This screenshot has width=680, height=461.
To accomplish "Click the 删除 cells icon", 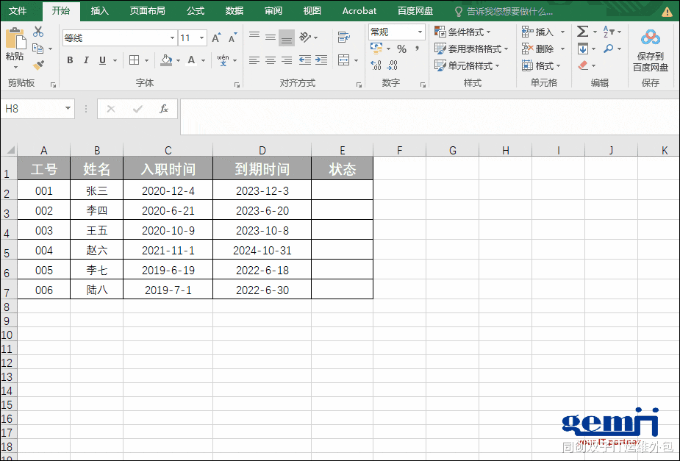I will (x=526, y=49).
